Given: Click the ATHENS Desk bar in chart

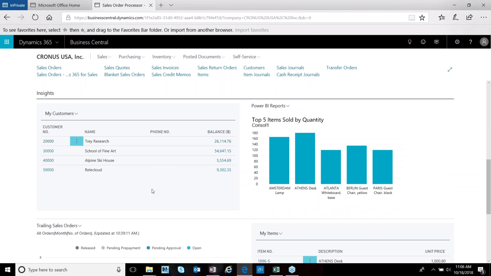Looking at the screenshot, I should tap(305, 159).
